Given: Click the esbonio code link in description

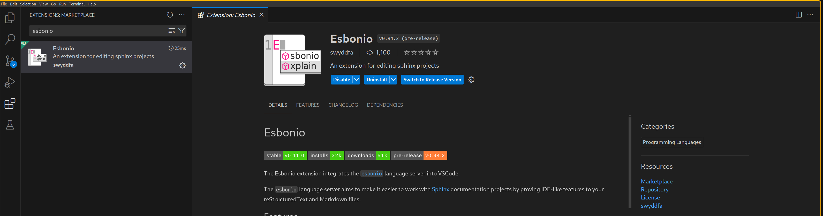Looking at the screenshot, I should coord(371,174).
